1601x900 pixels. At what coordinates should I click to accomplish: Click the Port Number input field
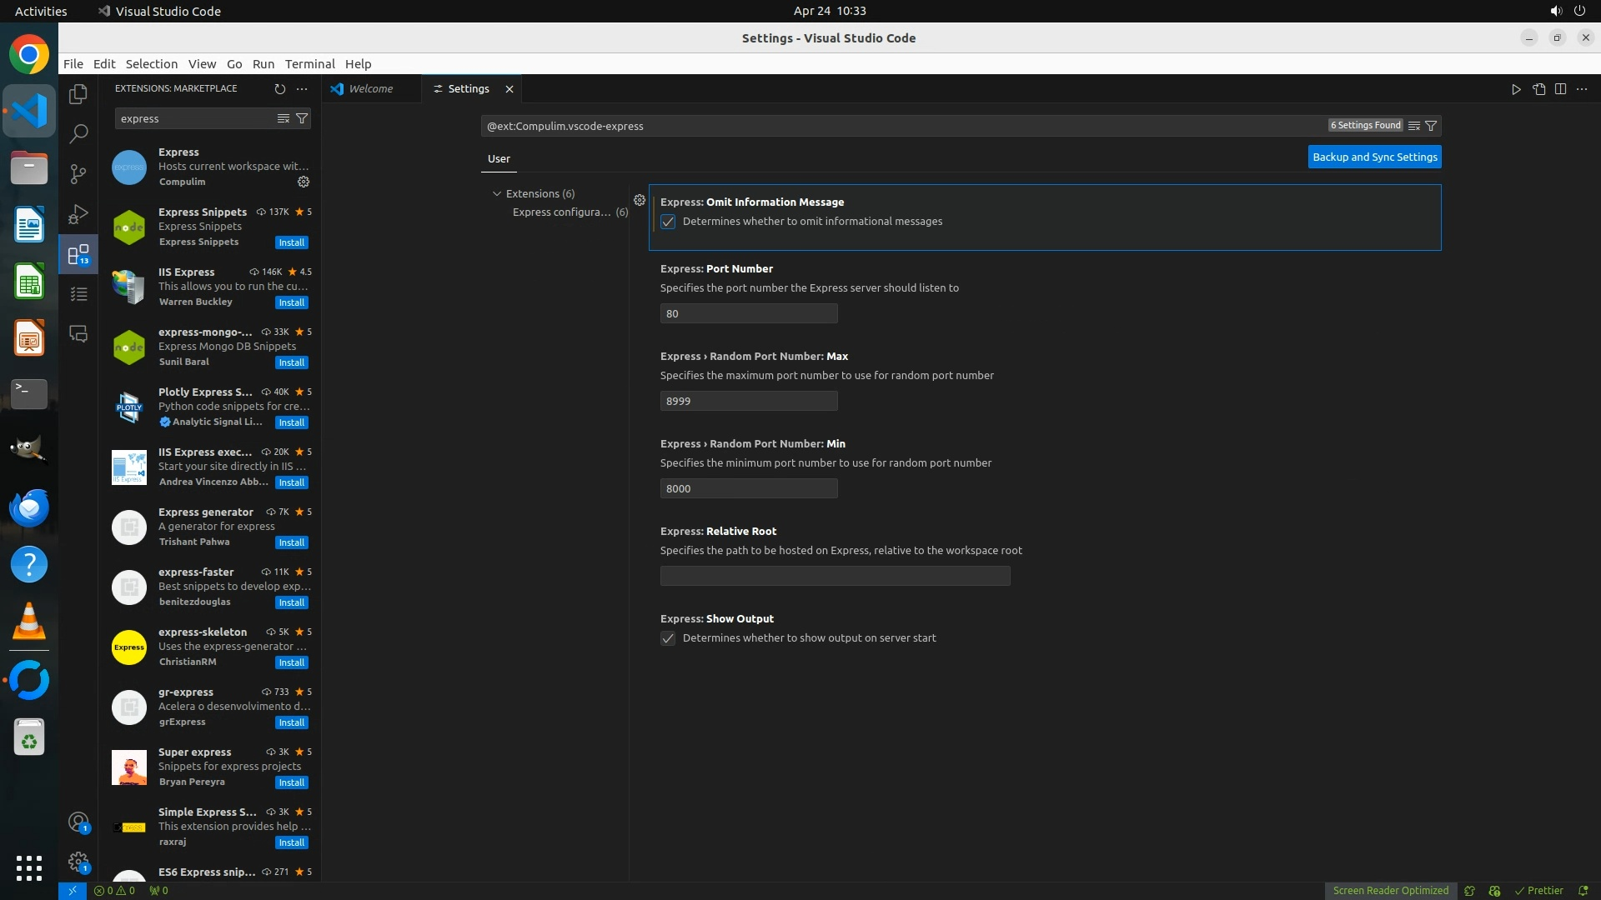[748, 313]
